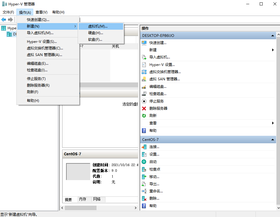Click the Back arrow toolbar icon

4,19
